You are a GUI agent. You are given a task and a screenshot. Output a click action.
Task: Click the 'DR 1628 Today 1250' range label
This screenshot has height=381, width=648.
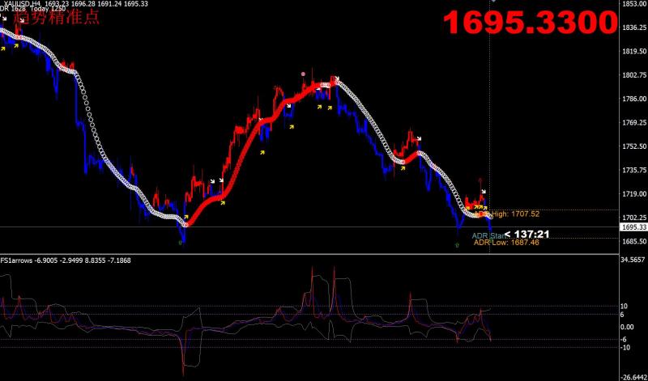click(x=32, y=9)
